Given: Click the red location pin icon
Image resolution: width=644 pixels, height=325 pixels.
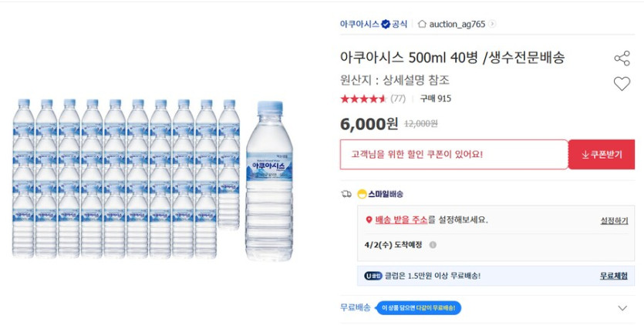Looking at the screenshot, I should [369, 220].
